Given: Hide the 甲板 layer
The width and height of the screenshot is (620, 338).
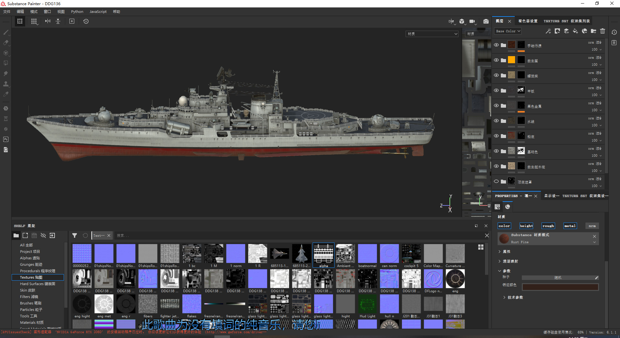Looking at the screenshot, I should [496, 90].
